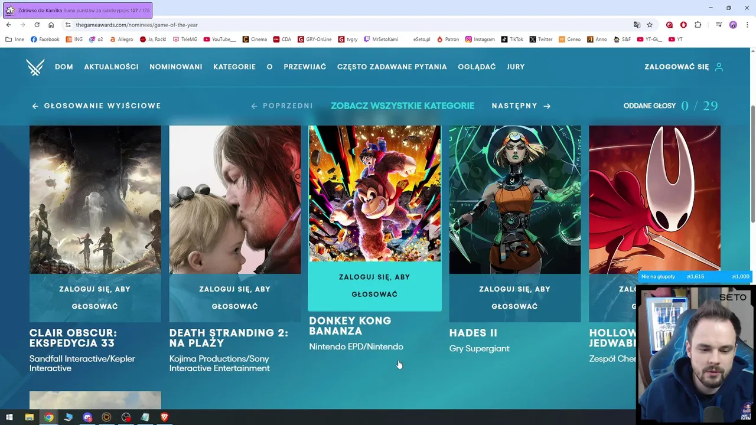Image resolution: width=756 pixels, height=425 pixels.
Task: Open the browser extensions puzzle icon
Action: pos(698,25)
